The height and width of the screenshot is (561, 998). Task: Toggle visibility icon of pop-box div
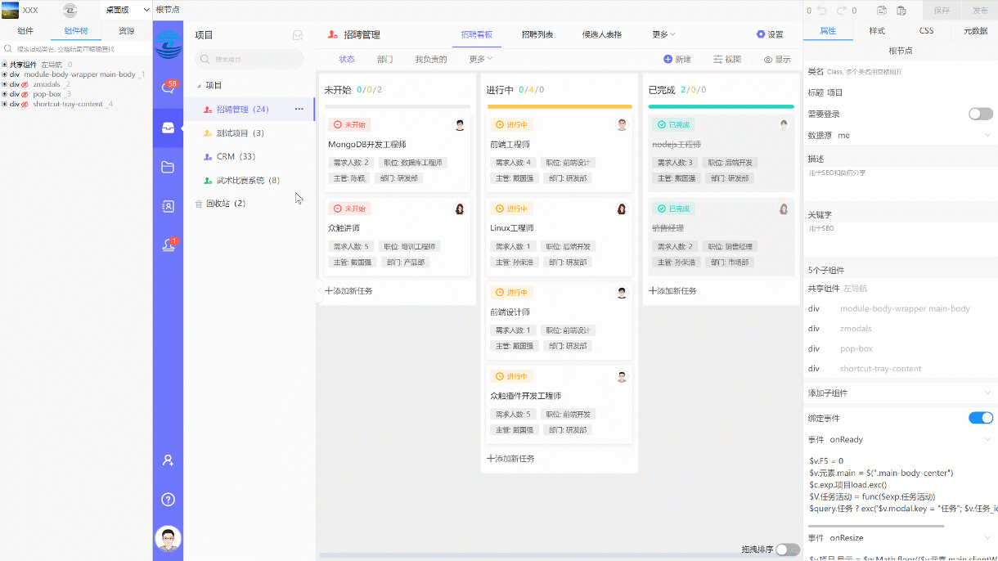pos(25,94)
